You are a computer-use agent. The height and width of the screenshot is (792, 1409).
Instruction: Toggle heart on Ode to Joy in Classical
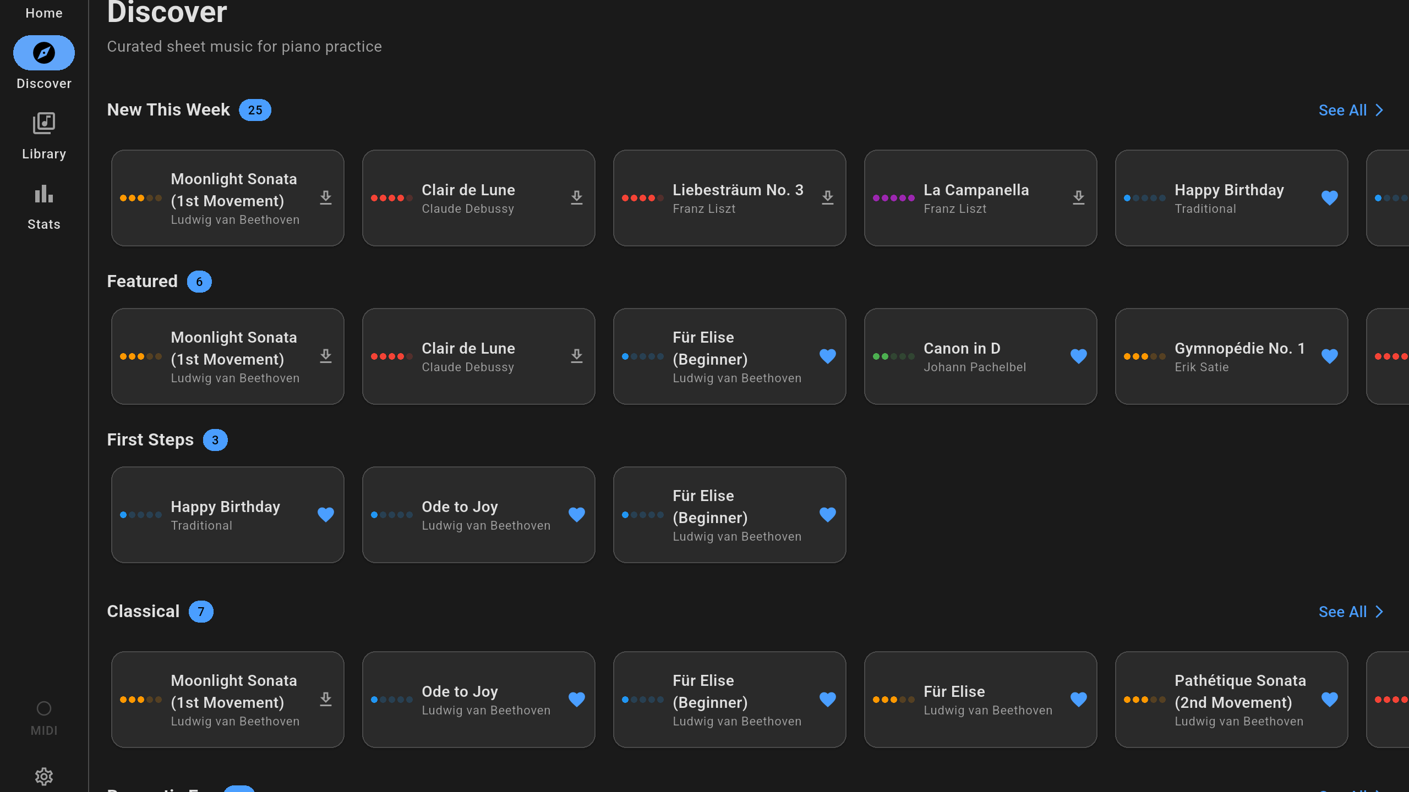(577, 700)
